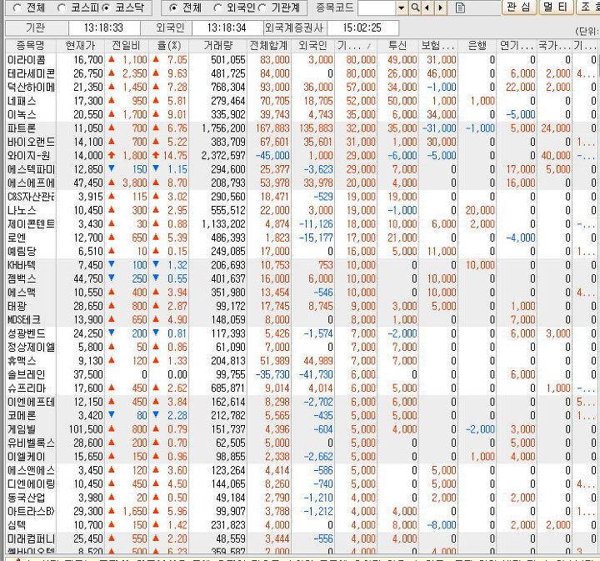This screenshot has height=561, width=600.
Task: Select the 로엔 stock row
Action: (x=302, y=238)
